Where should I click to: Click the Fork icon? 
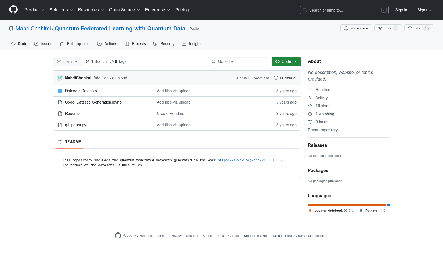pyautogui.click(x=380, y=28)
